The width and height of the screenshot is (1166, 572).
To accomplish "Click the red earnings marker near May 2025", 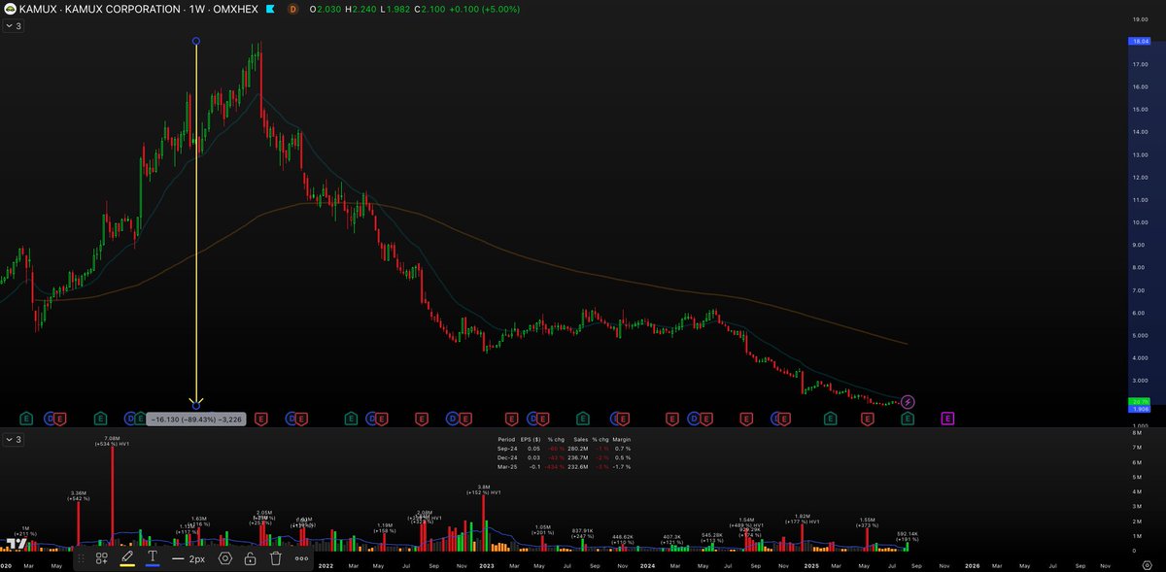I will [x=869, y=419].
